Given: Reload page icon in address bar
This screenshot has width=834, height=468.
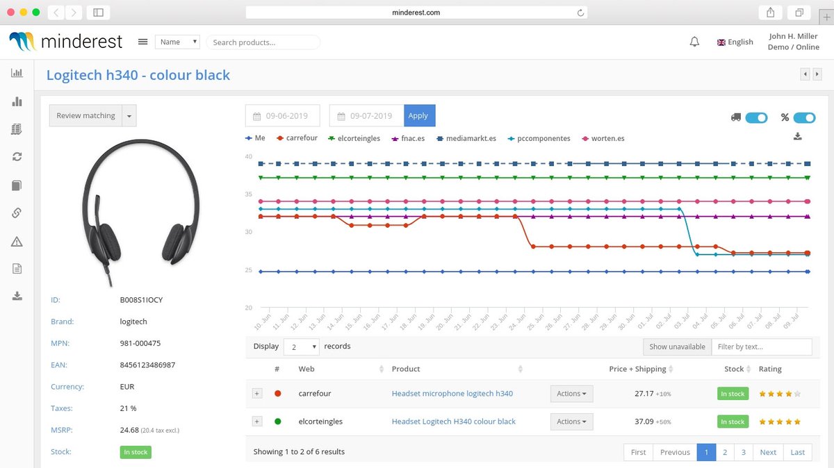Looking at the screenshot, I should (x=580, y=12).
